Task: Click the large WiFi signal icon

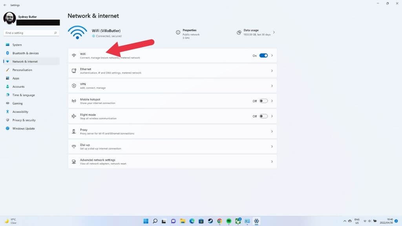Action: pos(77,32)
